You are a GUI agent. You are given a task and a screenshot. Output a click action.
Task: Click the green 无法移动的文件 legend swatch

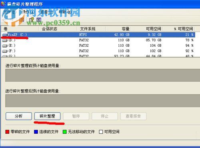(65, 132)
